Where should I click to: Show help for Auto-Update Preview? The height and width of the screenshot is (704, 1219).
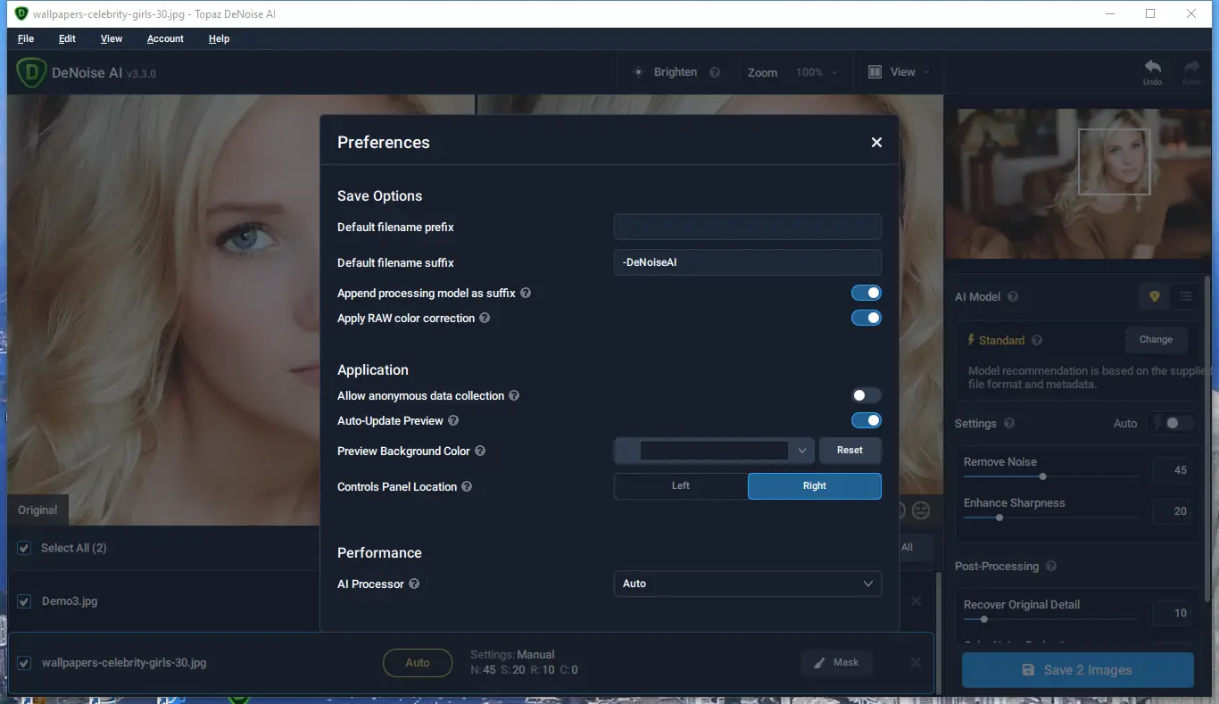(453, 421)
